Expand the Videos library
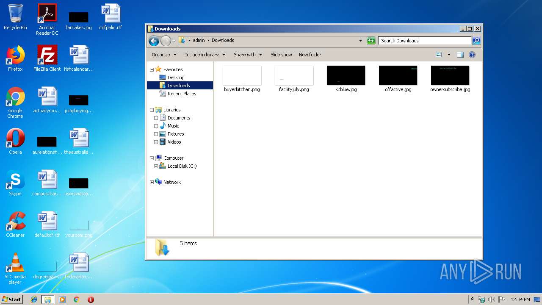The image size is (542, 305). click(156, 142)
